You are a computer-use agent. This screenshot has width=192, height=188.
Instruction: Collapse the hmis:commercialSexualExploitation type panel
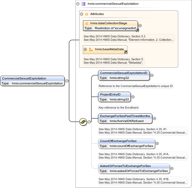point(78,4)
